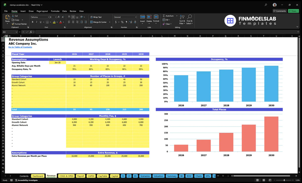Click the Format Painter brush

13,24
